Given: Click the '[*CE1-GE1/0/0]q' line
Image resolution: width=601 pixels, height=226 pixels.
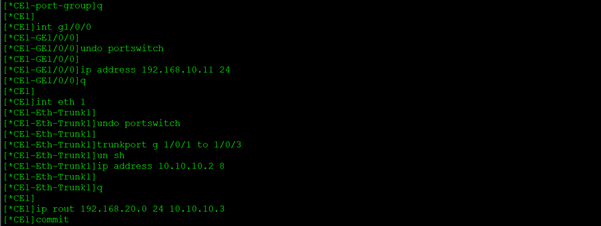Looking at the screenshot, I should (x=45, y=81).
